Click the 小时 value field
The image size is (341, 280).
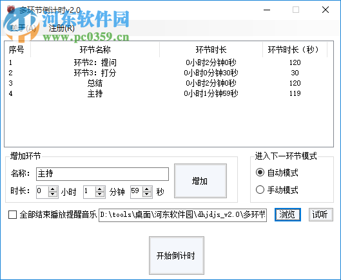pos(43,192)
